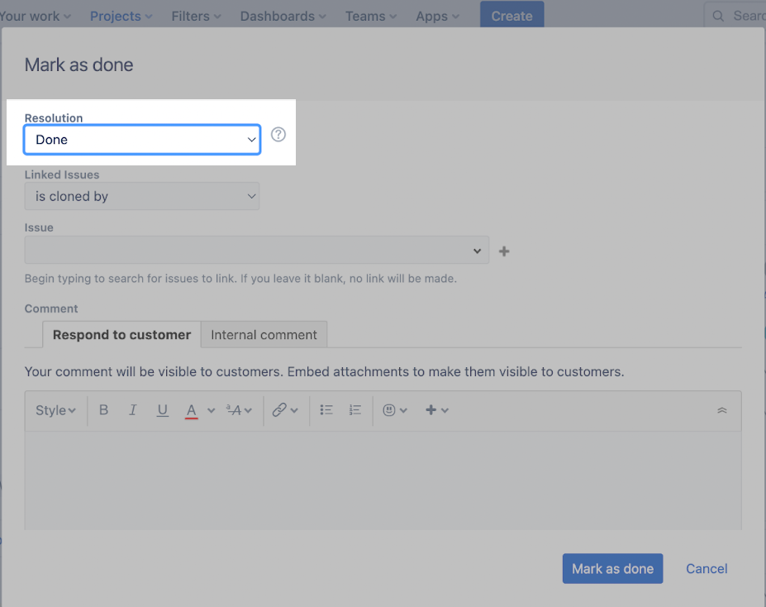
Task: Expand the 'is cloned by' Linked Issues dropdown
Action: pos(142,197)
